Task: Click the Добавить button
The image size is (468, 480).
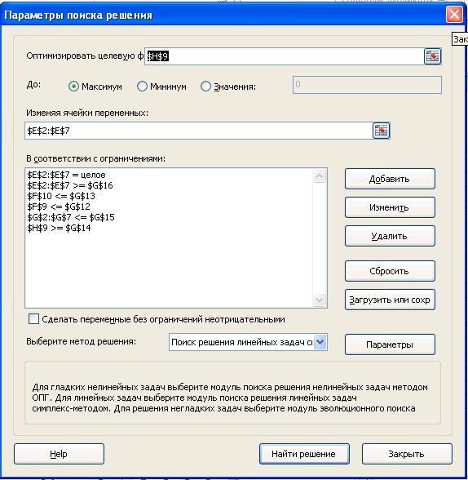Action: 390,179
